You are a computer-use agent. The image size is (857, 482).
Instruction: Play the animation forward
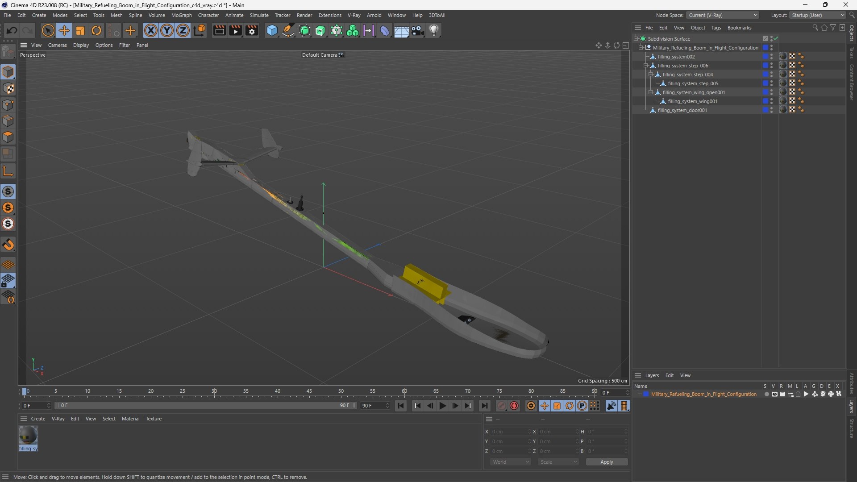(x=442, y=406)
